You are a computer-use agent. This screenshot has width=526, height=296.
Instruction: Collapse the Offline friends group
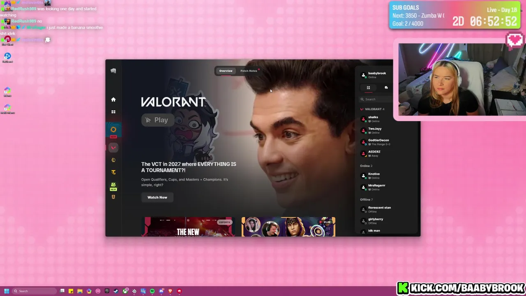point(367,199)
